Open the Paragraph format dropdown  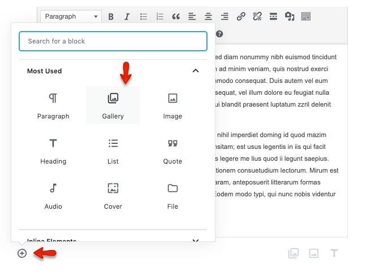(x=71, y=16)
